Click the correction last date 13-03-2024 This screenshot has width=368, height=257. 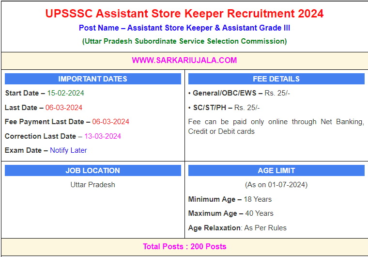103,136
